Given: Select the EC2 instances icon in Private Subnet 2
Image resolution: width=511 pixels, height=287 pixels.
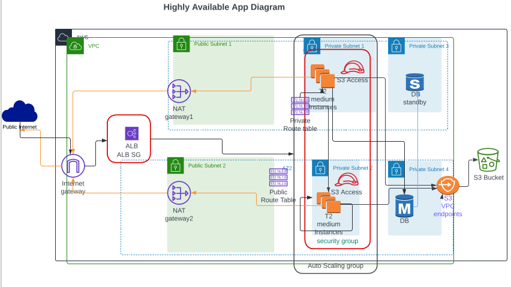Looking at the screenshot, I should pyautogui.click(x=328, y=202).
